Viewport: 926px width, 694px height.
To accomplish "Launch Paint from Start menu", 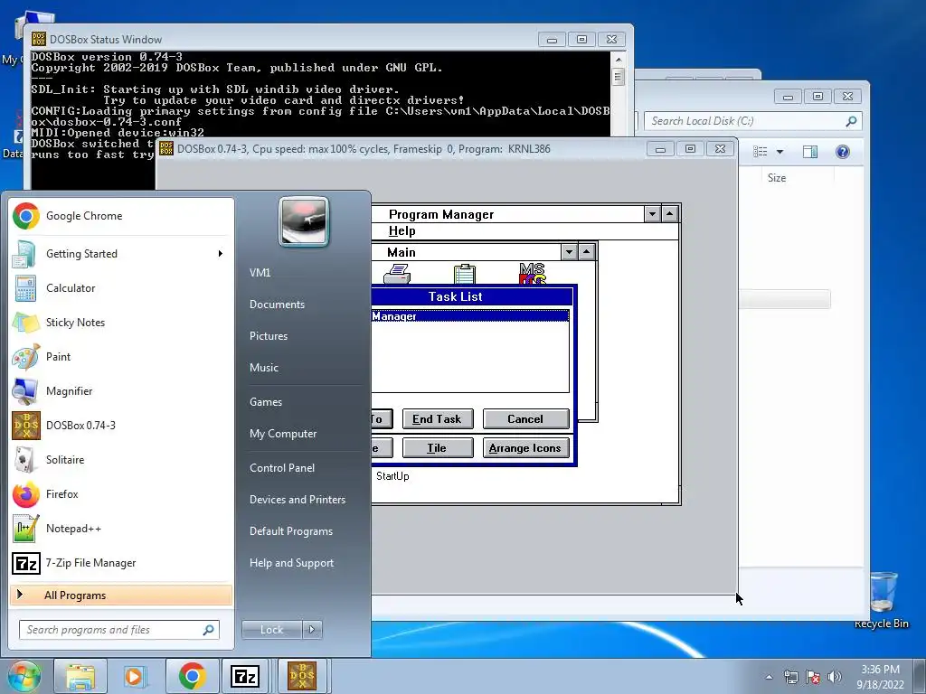I will [x=121, y=356].
